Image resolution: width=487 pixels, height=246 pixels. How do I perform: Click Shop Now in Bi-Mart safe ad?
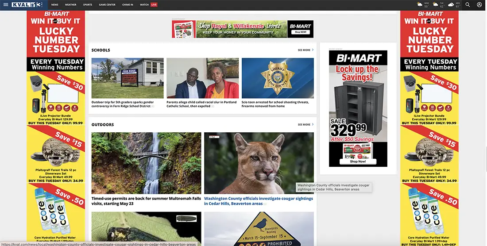[358, 161]
